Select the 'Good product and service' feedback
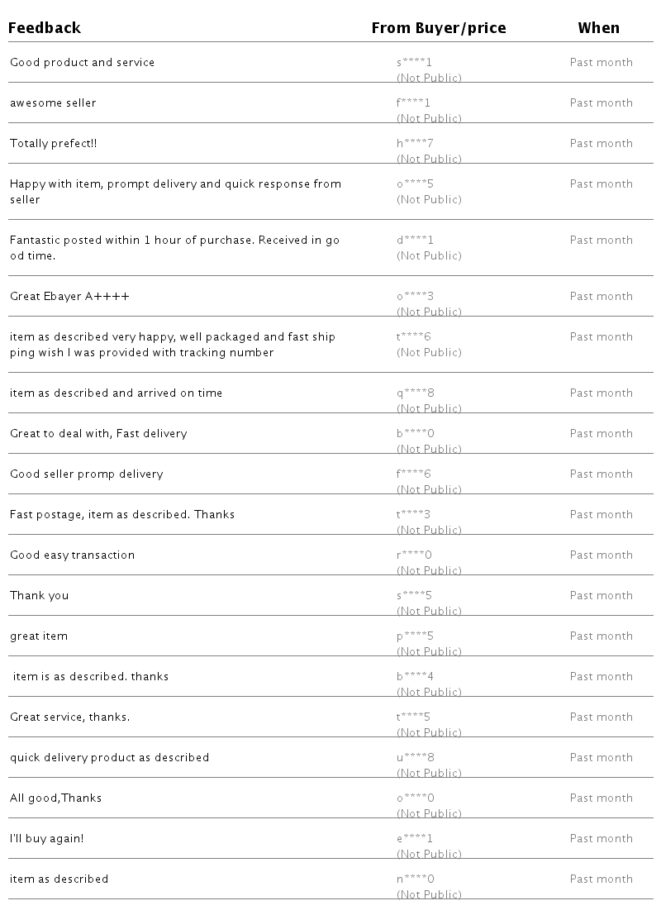 82,63
